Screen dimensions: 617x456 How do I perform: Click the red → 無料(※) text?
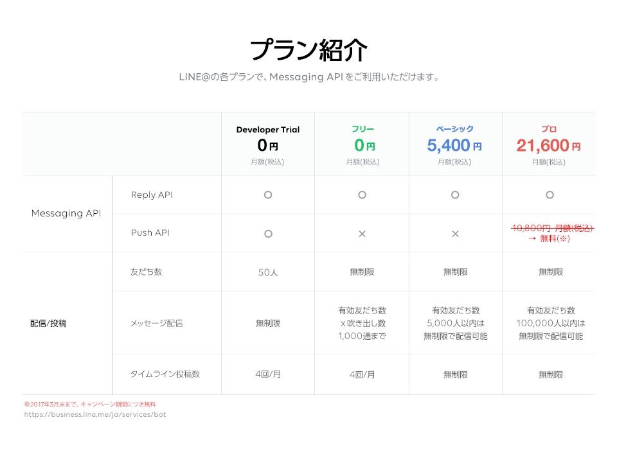[x=549, y=239]
